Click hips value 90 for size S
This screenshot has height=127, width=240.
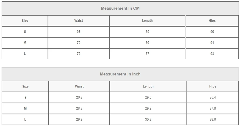[212, 32]
